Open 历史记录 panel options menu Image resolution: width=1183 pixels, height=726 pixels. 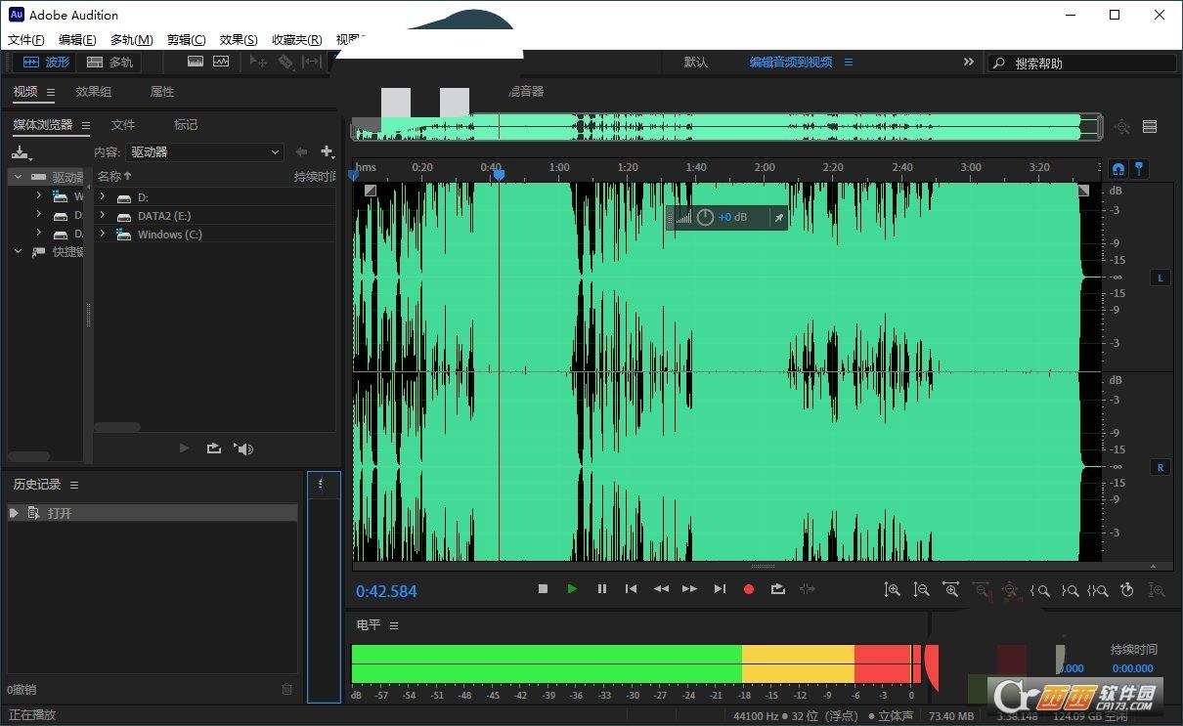[74, 485]
